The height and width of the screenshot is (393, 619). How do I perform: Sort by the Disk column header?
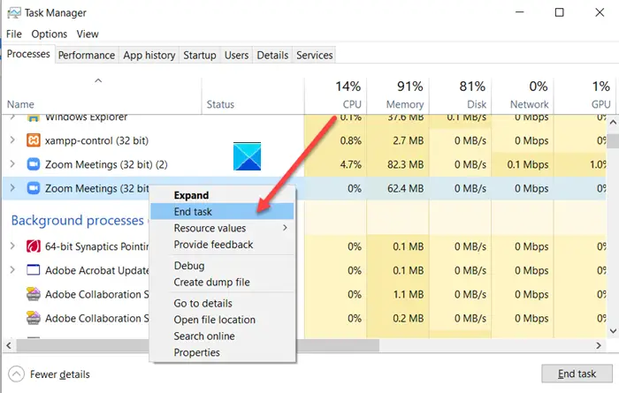460,95
